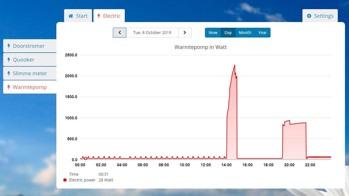Switch range to Month
Viewport: 349px width, 196px height.
245,33
